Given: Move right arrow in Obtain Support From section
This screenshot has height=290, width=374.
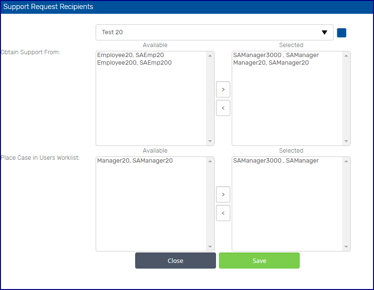Looking at the screenshot, I should pyautogui.click(x=223, y=89).
